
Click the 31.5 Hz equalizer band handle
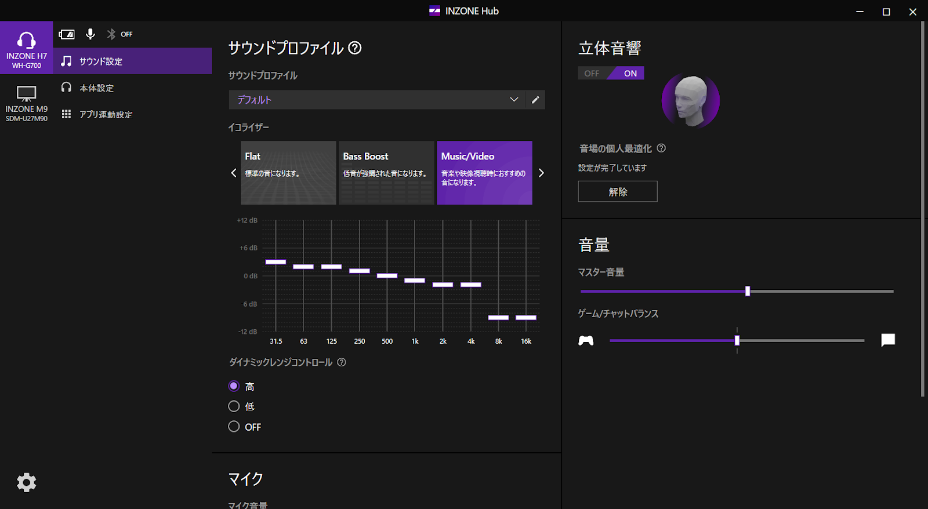click(275, 262)
